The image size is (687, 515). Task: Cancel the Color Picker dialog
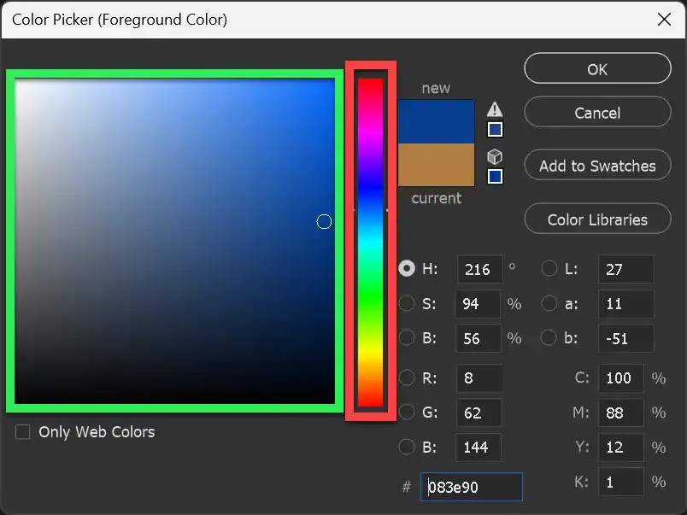point(596,112)
